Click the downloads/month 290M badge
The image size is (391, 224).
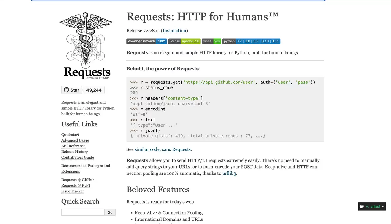[x=147, y=41]
